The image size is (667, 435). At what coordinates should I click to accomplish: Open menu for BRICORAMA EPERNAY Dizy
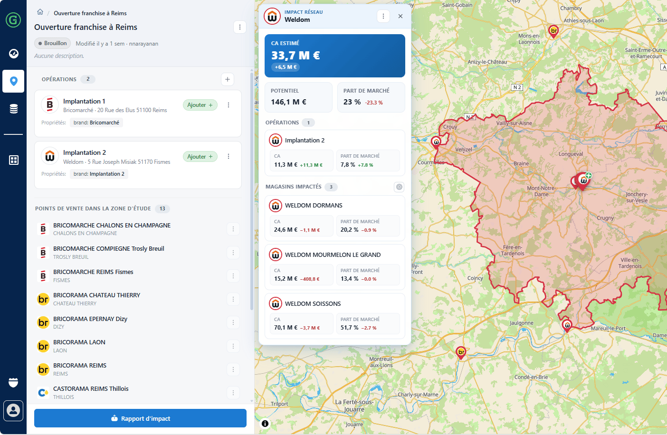[x=233, y=322]
